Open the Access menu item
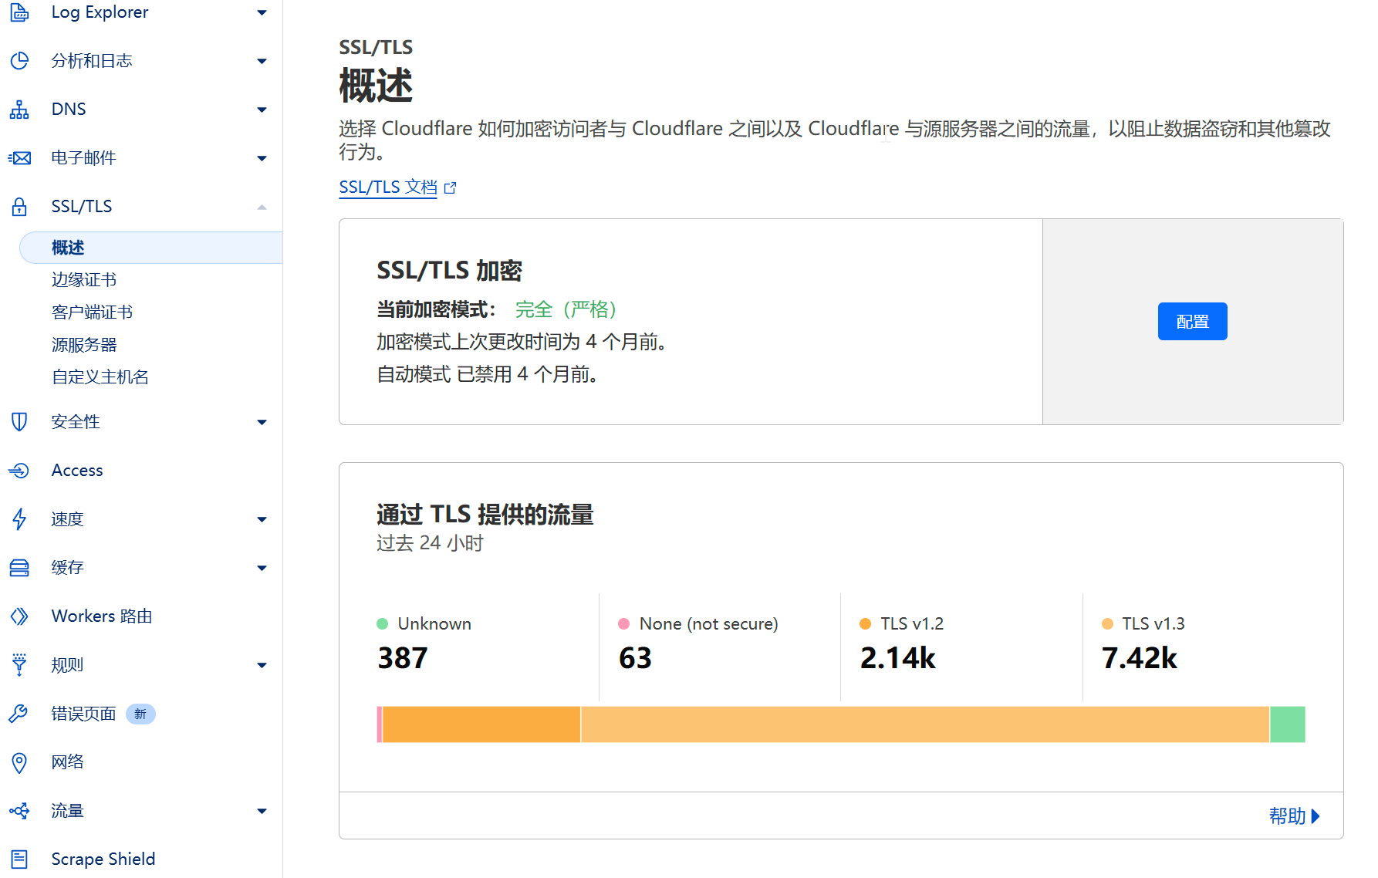Viewport: 1378px width, 878px height. pos(77,471)
